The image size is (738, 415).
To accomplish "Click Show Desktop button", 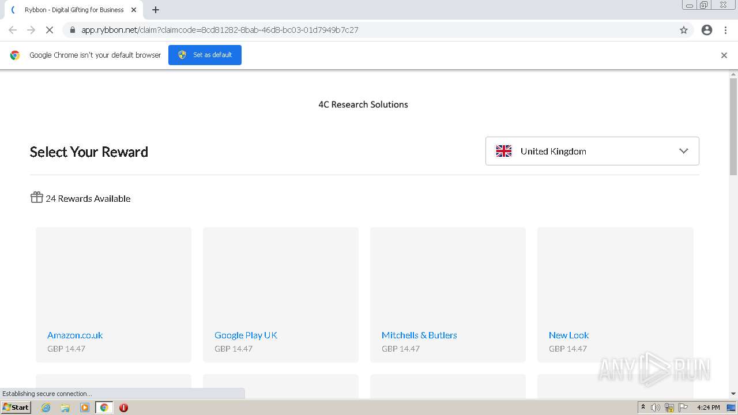I will [732, 408].
